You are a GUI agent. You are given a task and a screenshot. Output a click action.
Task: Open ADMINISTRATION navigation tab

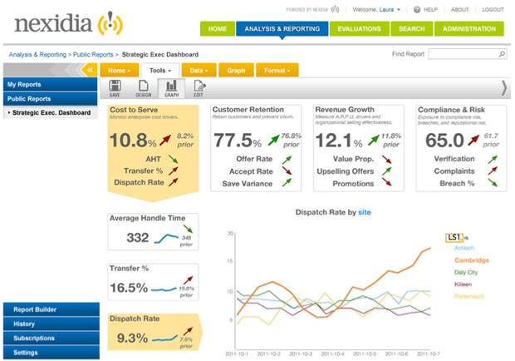469,28
